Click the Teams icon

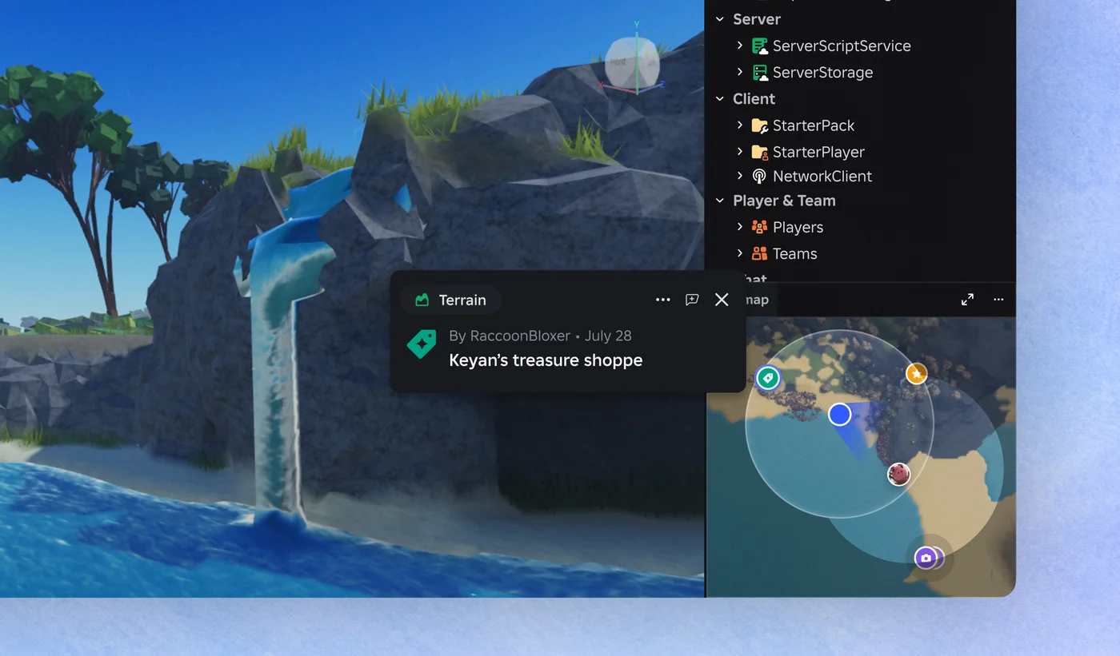pyautogui.click(x=759, y=253)
